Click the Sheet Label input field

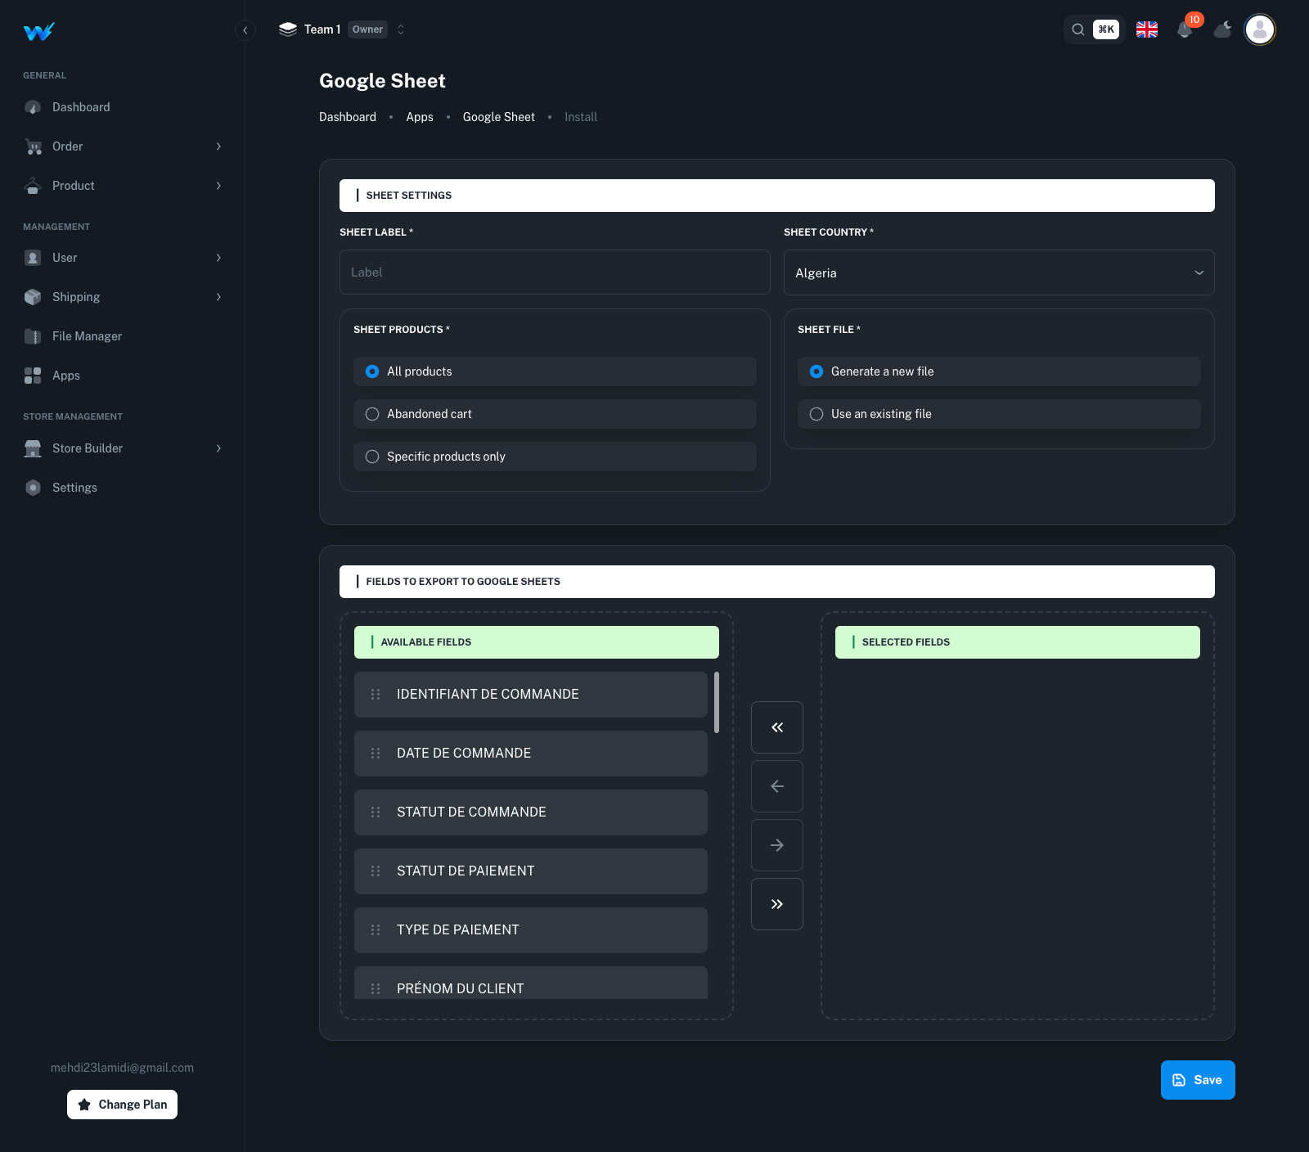click(555, 272)
